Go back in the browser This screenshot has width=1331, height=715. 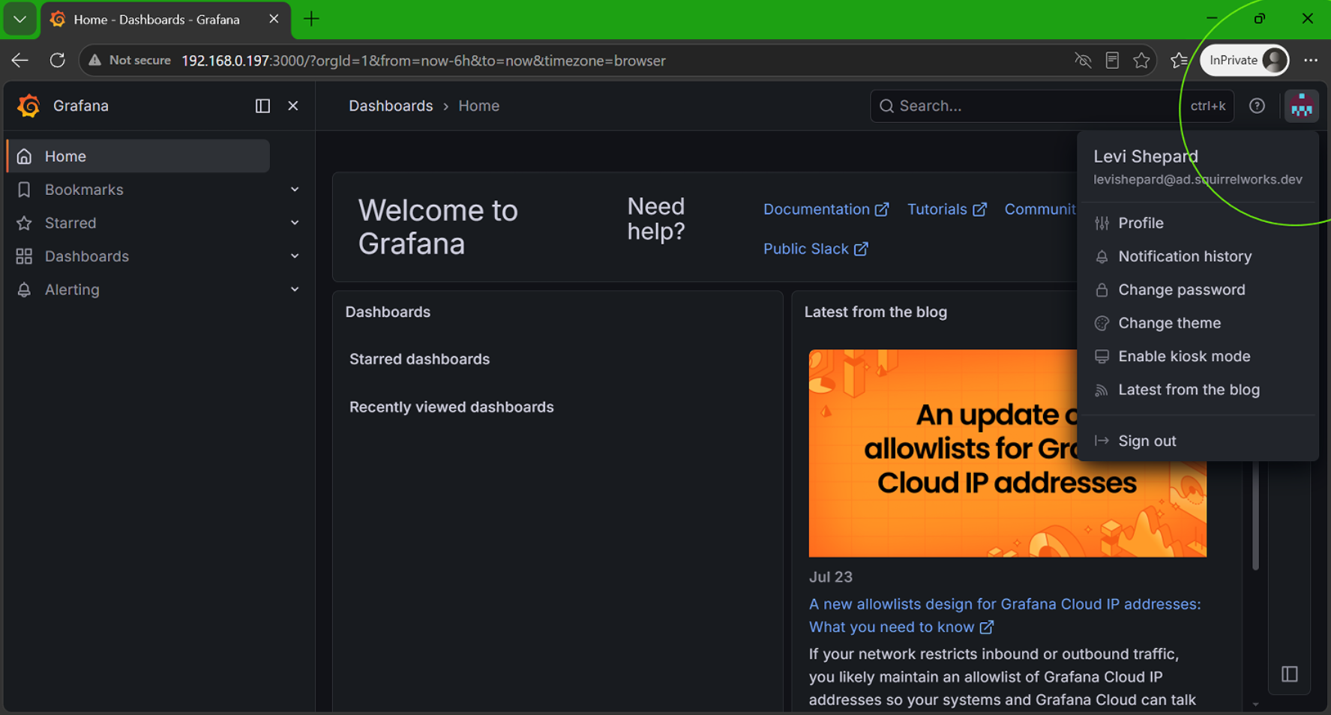pyautogui.click(x=20, y=61)
